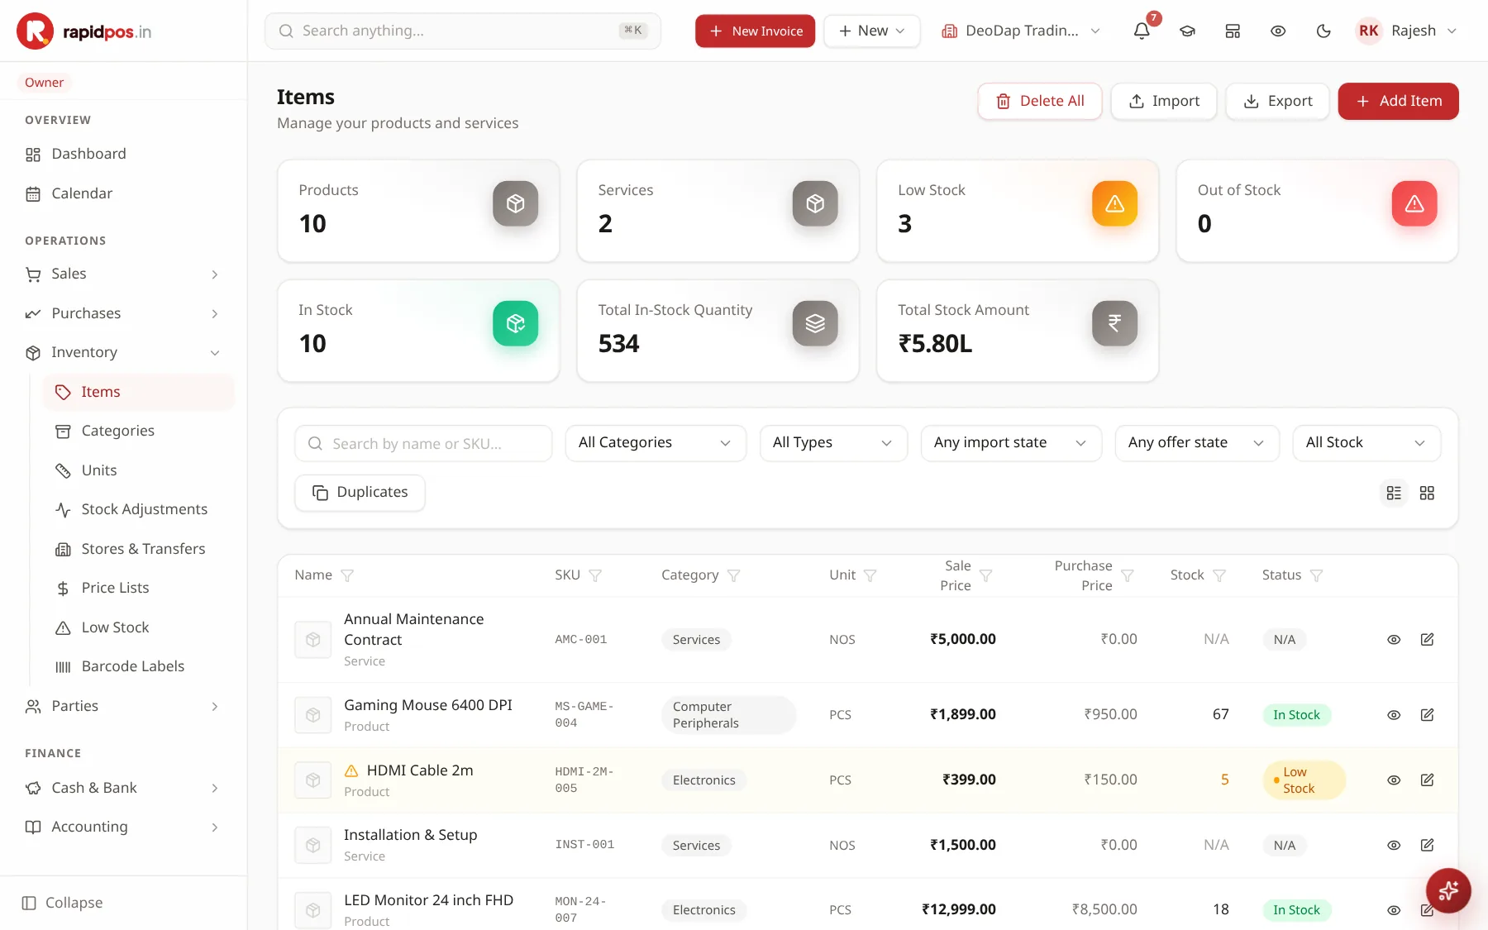Edit Installation & Setup item
Screen dimensions: 1488x930
1427,845
